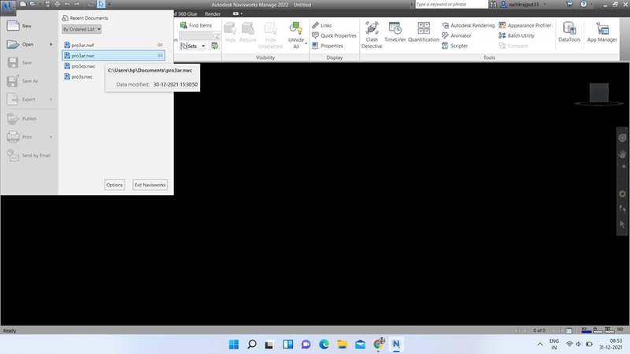The width and height of the screenshot is (630, 354).
Task: Toggle pin for pro3ar.nwf recent document
Action: (x=160, y=45)
